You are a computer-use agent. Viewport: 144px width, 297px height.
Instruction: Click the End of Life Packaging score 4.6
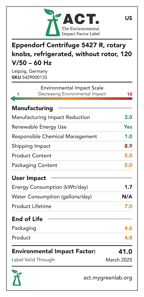tap(128, 228)
